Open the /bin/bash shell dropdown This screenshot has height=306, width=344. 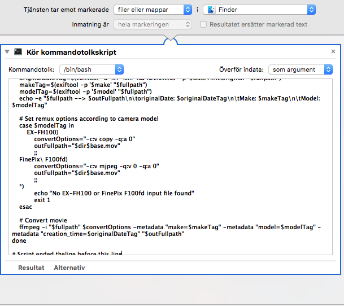[x=92, y=69]
